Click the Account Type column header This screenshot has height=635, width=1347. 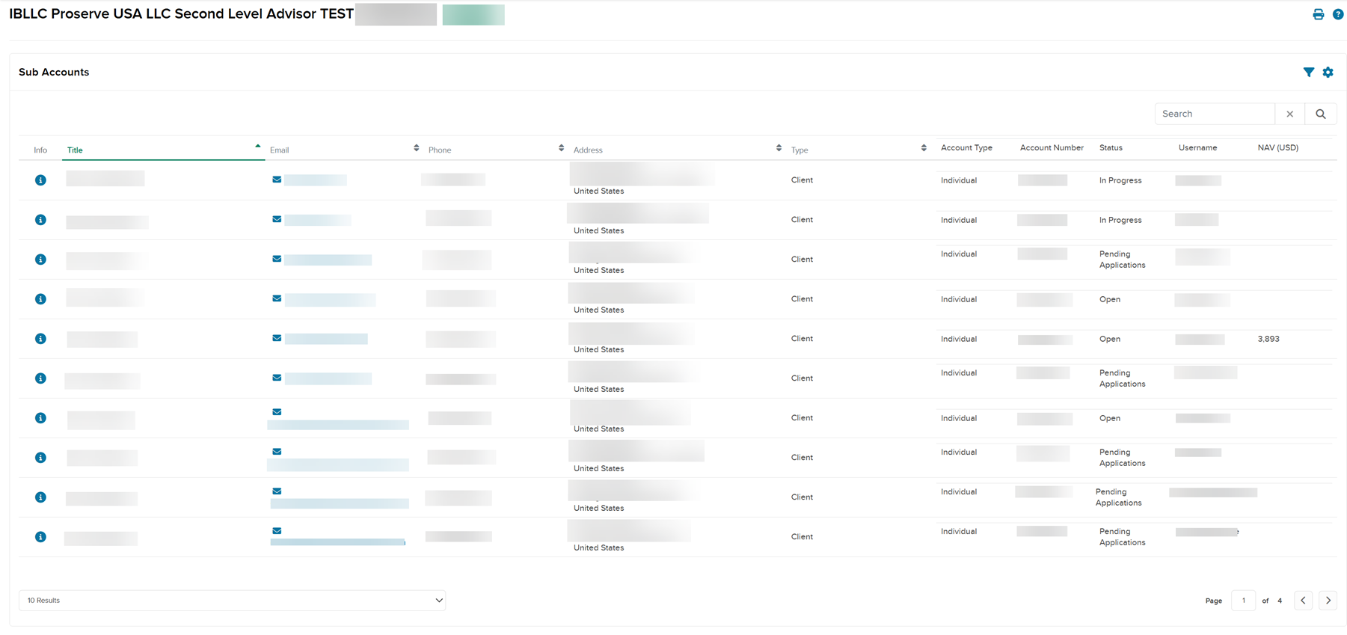click(966, 147)
